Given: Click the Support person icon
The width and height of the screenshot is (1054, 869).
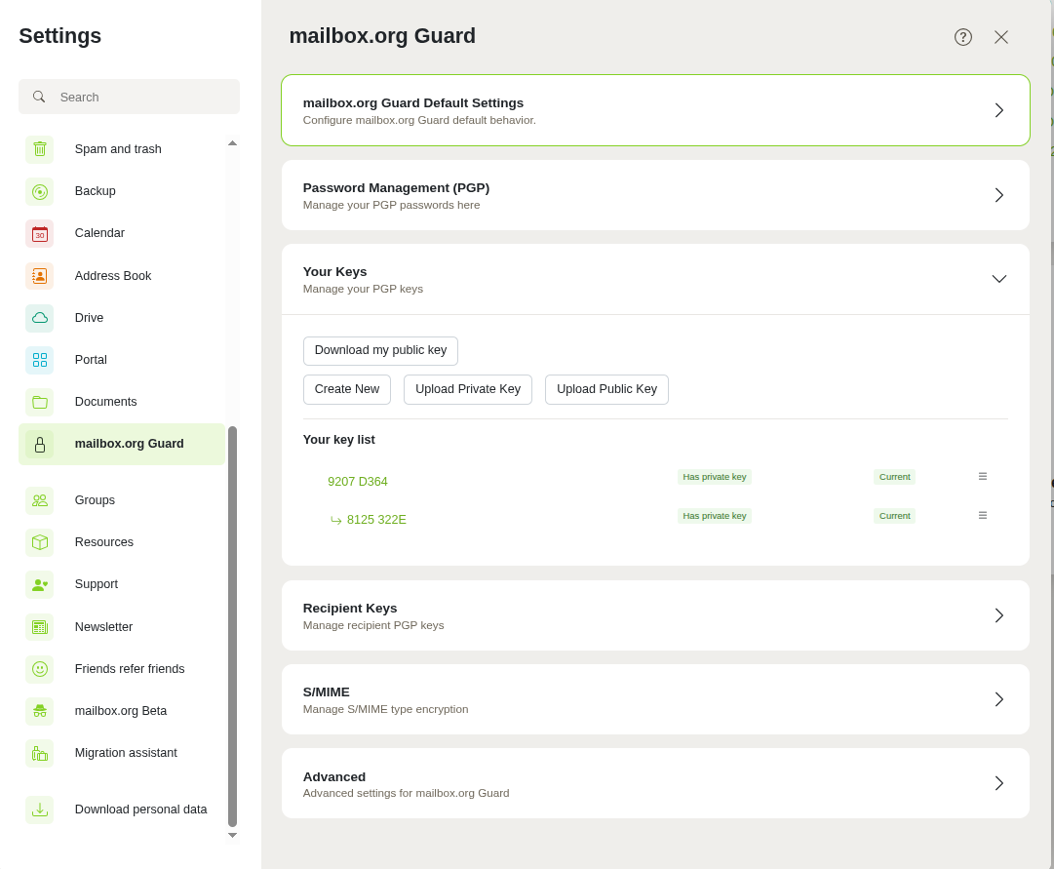Looking at the screenshot, I should tap(40, 584).
